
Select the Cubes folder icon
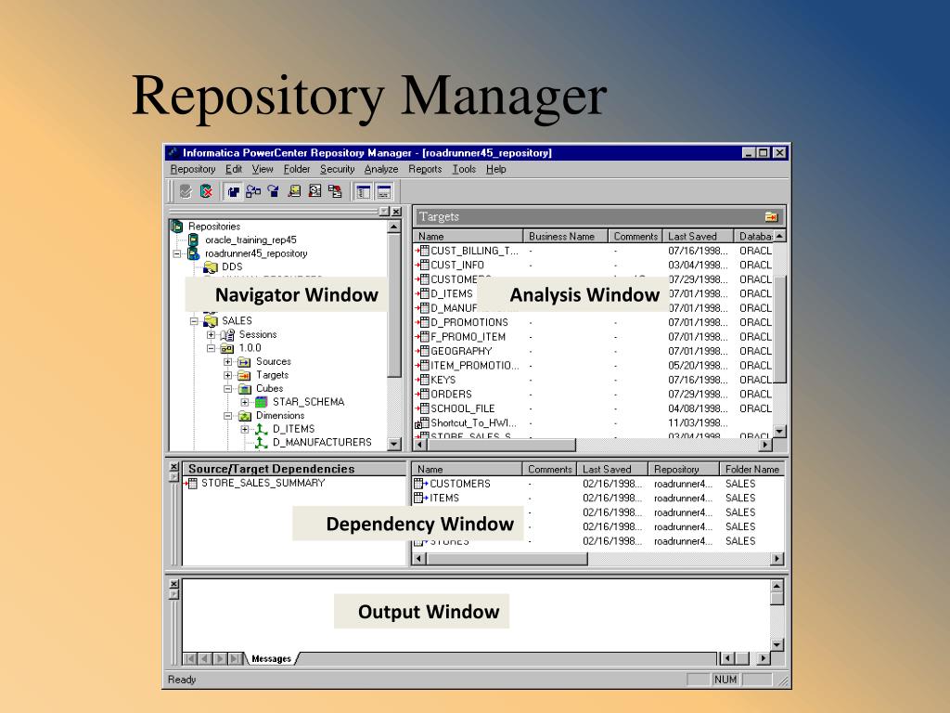(245, 389)
